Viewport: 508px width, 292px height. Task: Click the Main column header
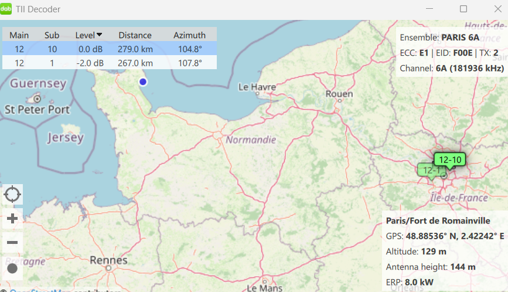point(19,35)
